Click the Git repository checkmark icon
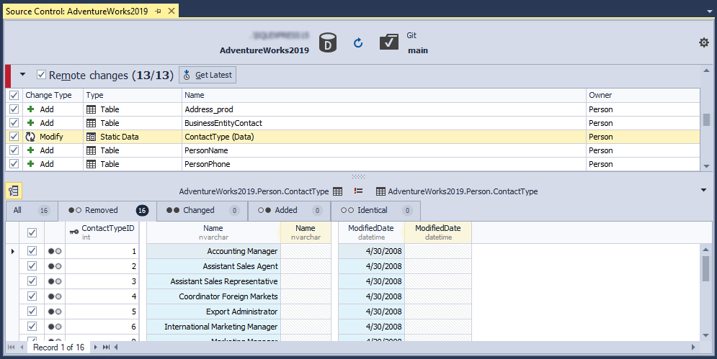Image resolution: width=717 pixels, height=359 pixels. (388, 42)
